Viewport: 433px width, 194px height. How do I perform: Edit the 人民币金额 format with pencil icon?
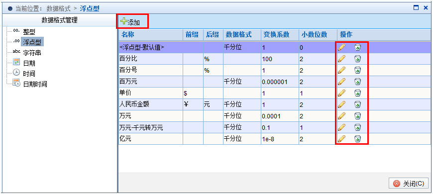pos(341,104)
